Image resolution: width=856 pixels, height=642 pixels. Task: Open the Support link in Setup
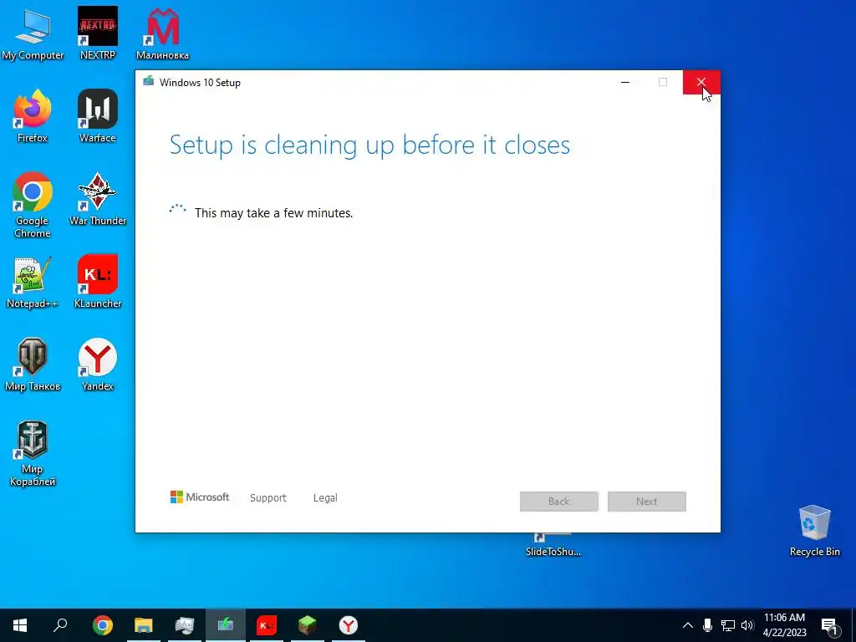(268, 498)
